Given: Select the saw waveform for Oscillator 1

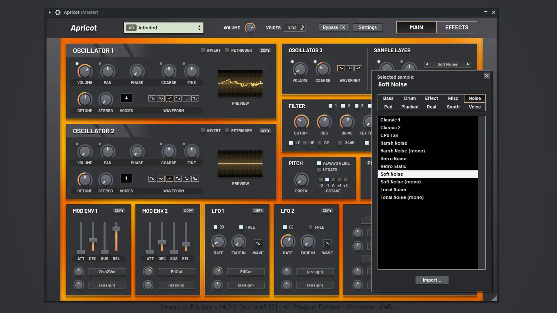Looking at the screenshot, I should click(169, 98).
